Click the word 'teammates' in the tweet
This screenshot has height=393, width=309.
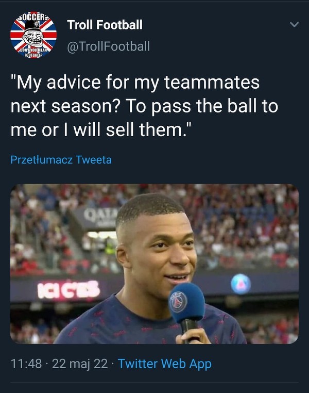(212, 82)
